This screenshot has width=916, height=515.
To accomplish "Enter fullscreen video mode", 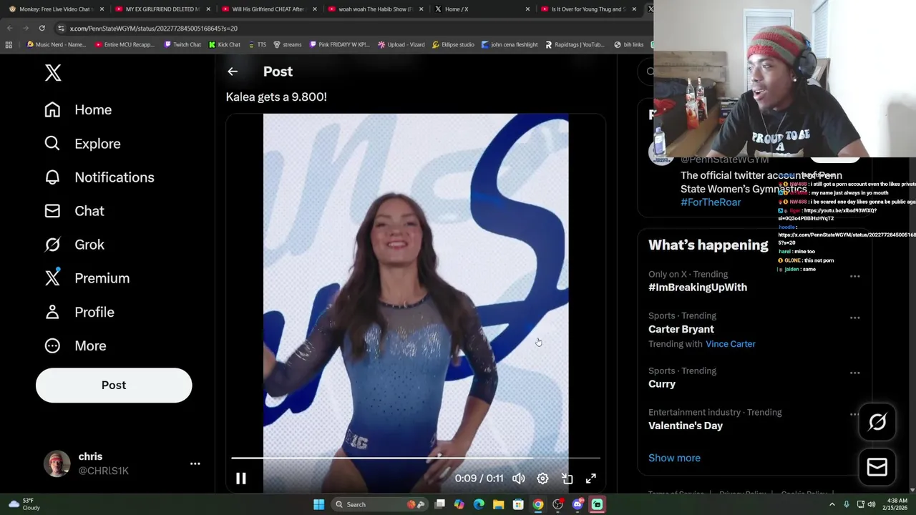I will (591, 479).
